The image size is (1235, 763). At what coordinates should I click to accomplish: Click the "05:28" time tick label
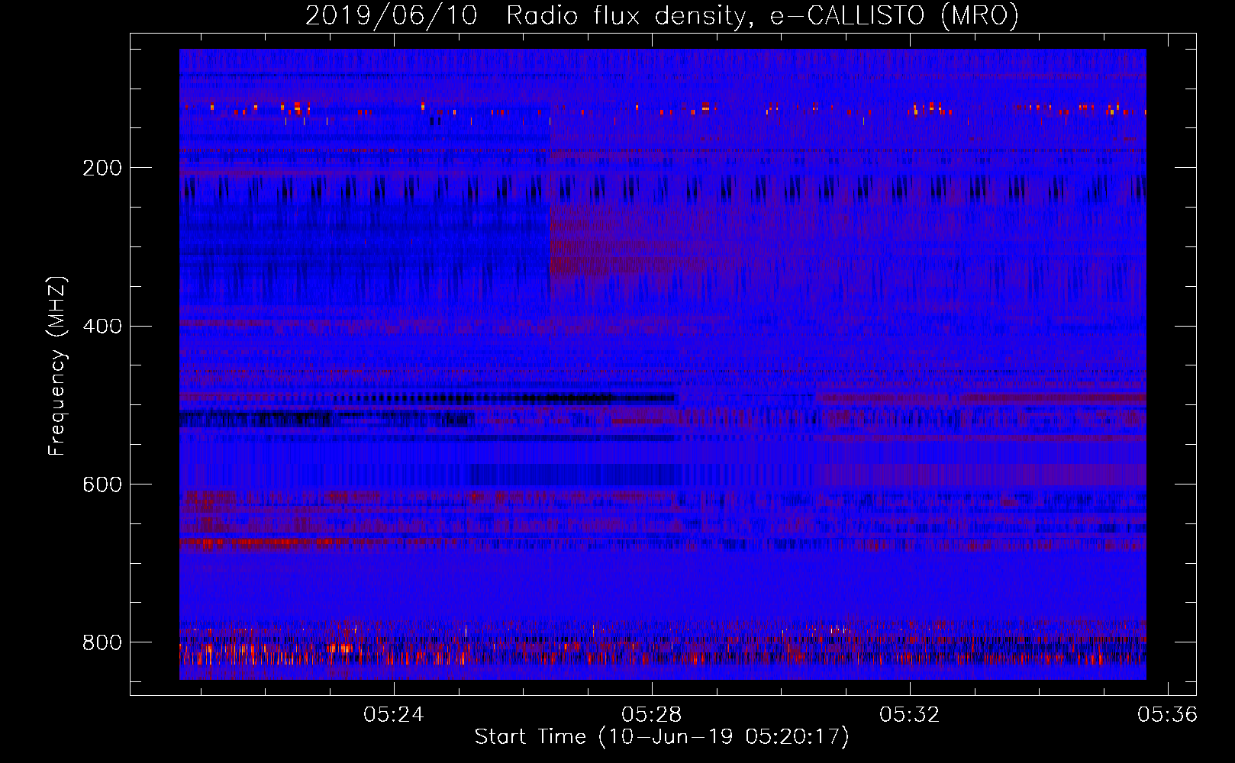[x=651, y=715]
